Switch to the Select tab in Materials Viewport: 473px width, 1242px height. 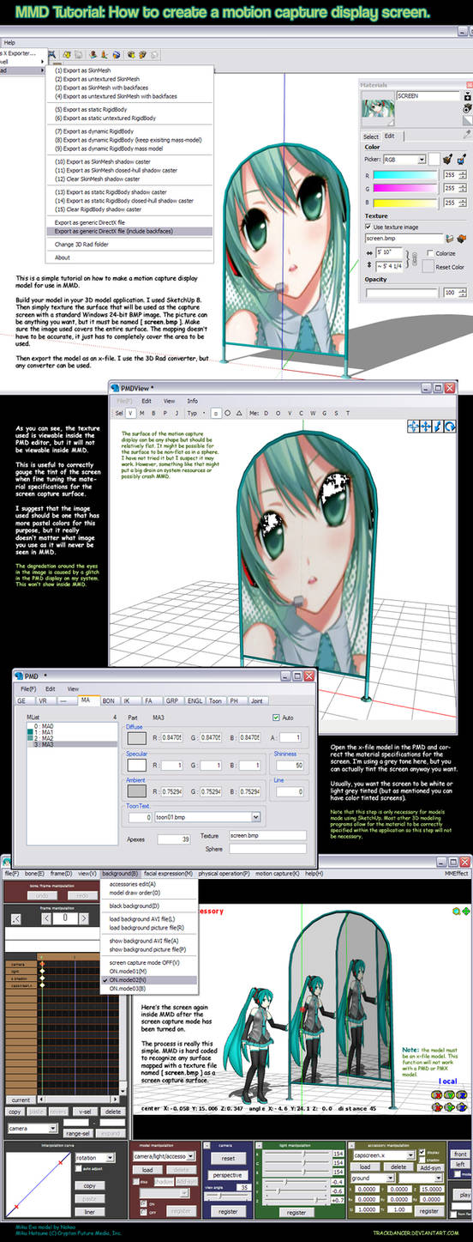click(371, 136)
